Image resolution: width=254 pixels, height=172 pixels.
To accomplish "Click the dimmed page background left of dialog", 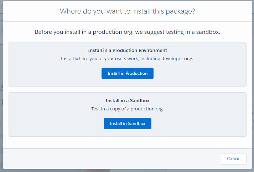I will pyautogui.click(x=1, y=81).
